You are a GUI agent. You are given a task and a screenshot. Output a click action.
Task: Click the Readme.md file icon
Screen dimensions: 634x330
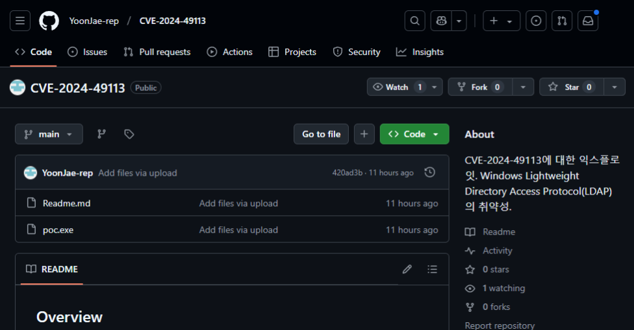(32, 202)
